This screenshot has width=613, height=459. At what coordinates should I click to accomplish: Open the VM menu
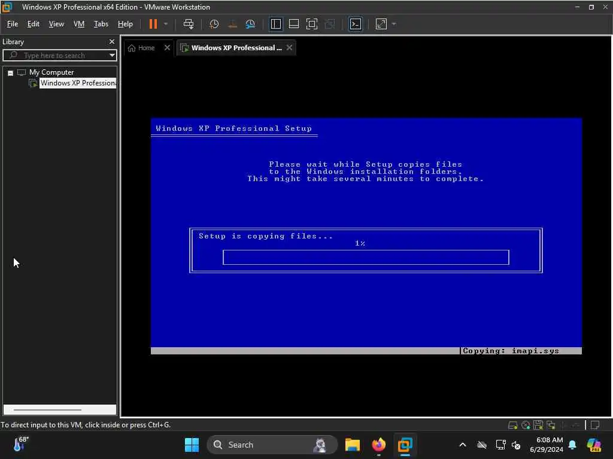(x=79, y=24)
